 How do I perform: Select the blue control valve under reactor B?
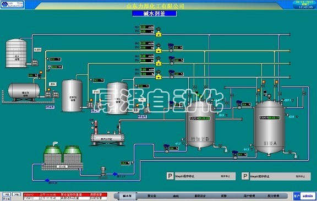point(166,148)
